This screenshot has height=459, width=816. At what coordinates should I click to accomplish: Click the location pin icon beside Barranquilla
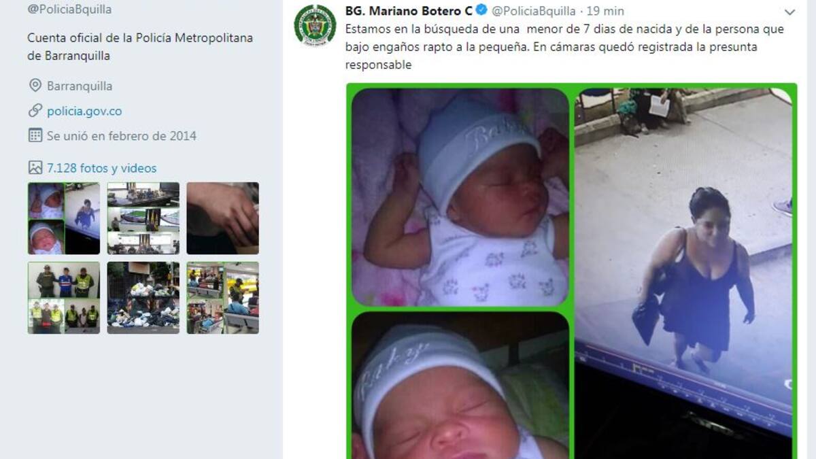[35, 86]
